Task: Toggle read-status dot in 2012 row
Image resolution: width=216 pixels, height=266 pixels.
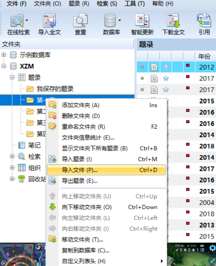Action: point(142,67)
